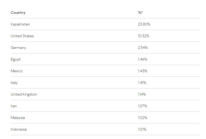Select the Malaysia country cell

[x=18, y=118]
